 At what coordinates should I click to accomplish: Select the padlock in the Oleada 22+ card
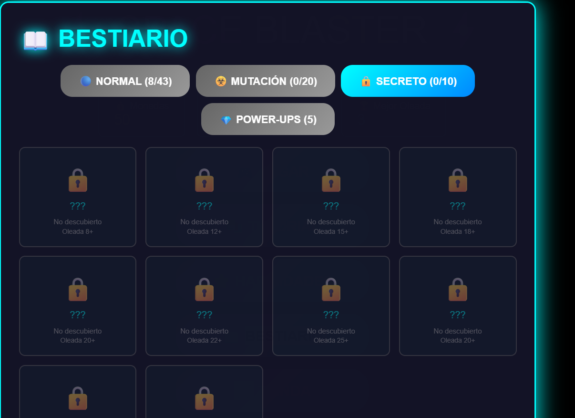point(204,289)
